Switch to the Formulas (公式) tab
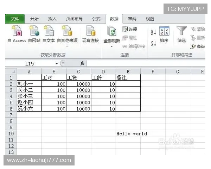This screenshot has height=169, width=211. 96,19
